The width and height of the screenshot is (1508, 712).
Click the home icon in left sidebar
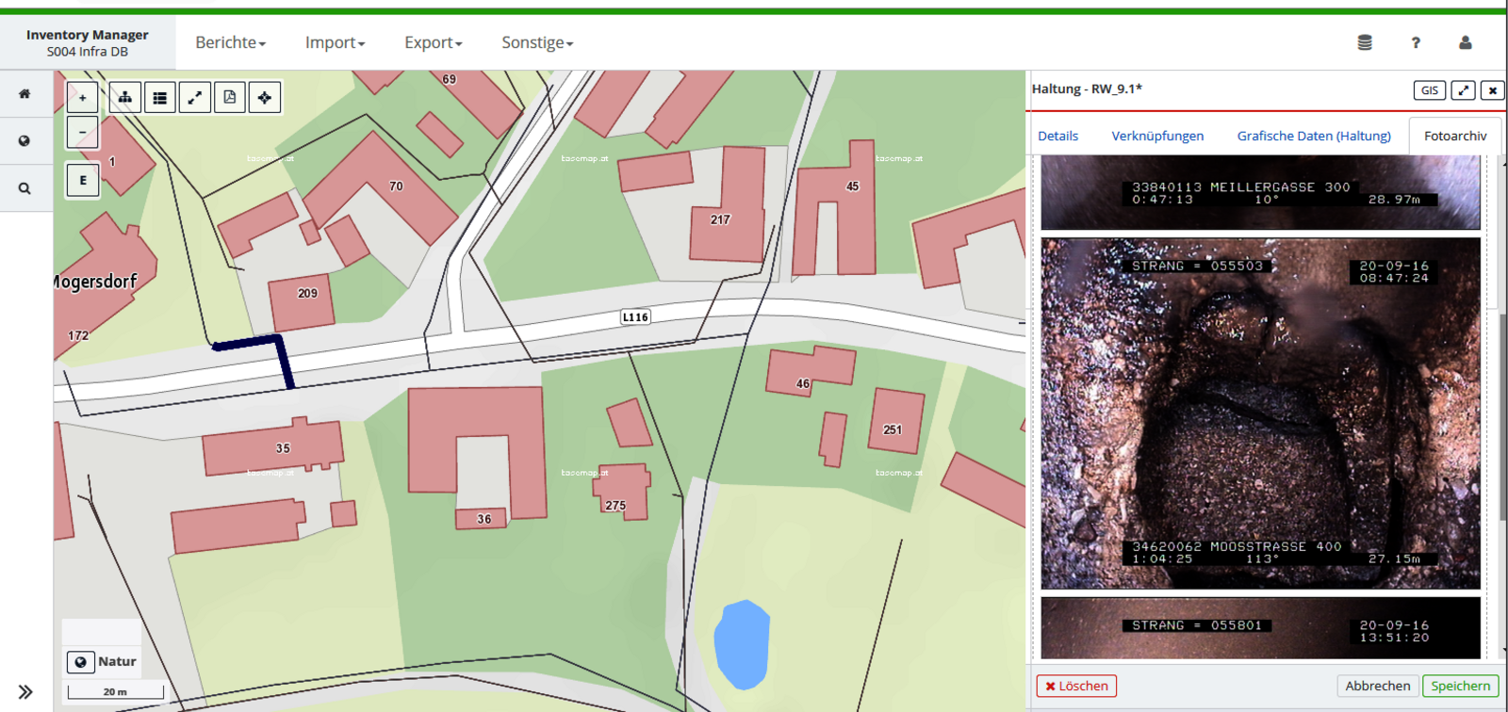[25, 94]
